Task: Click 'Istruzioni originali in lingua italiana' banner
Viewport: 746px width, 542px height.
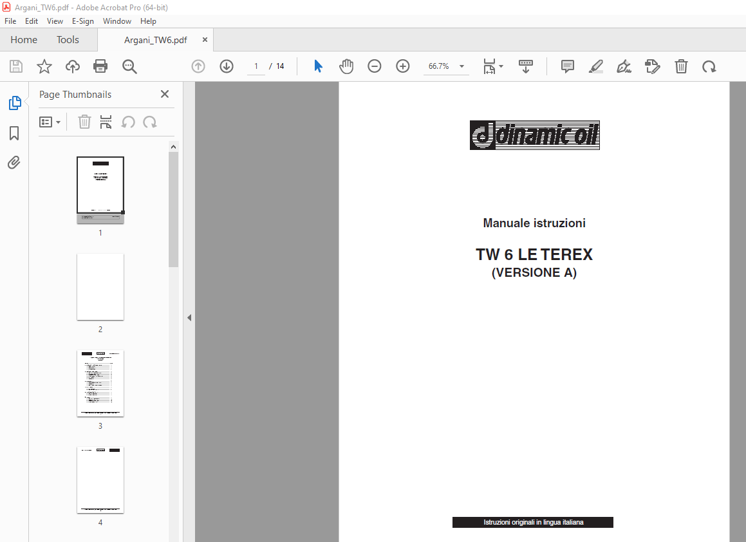Action: [533, 522]
